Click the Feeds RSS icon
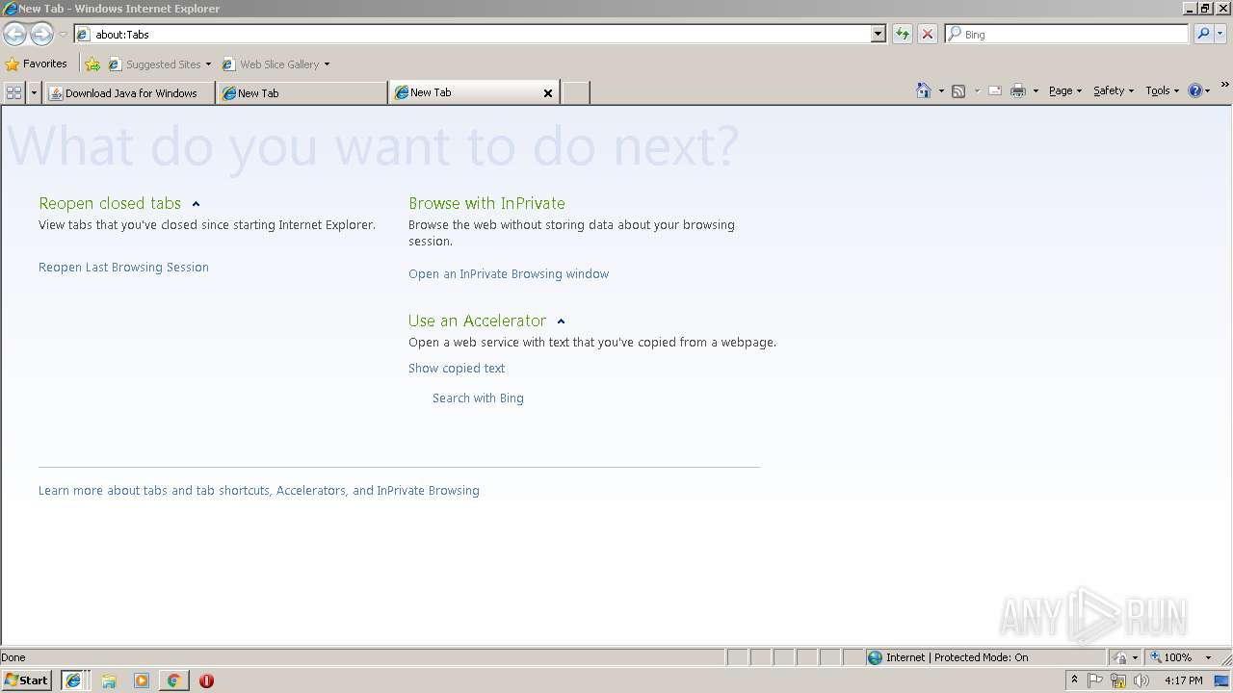Viewport: 1233px width, 693px height. [958, 91]
